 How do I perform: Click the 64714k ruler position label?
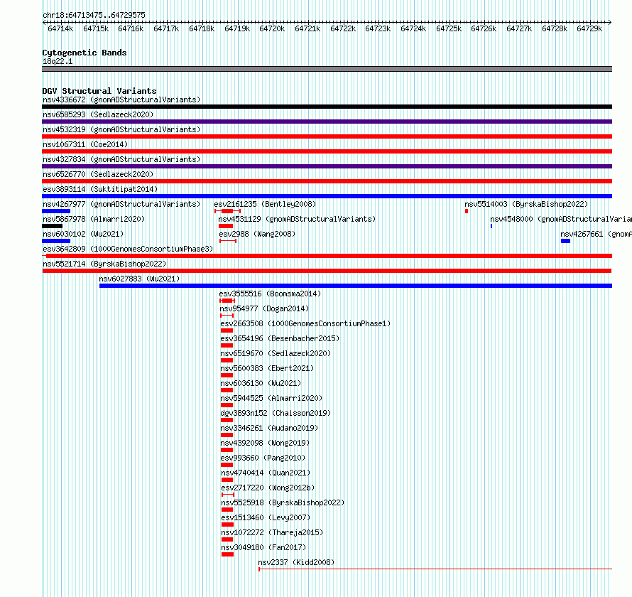[x=60, y=28]
